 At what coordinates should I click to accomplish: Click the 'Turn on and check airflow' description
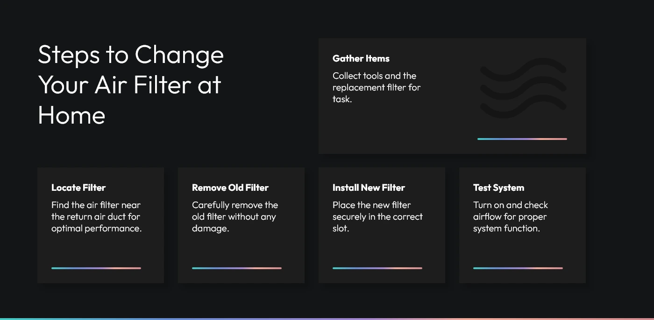pos(510,216)
